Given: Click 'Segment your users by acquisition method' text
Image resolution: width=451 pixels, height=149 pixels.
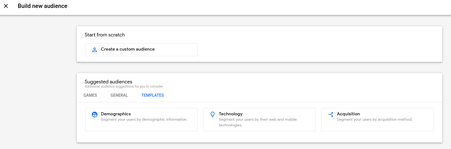Looking at the screenshot, I should 375,120.
